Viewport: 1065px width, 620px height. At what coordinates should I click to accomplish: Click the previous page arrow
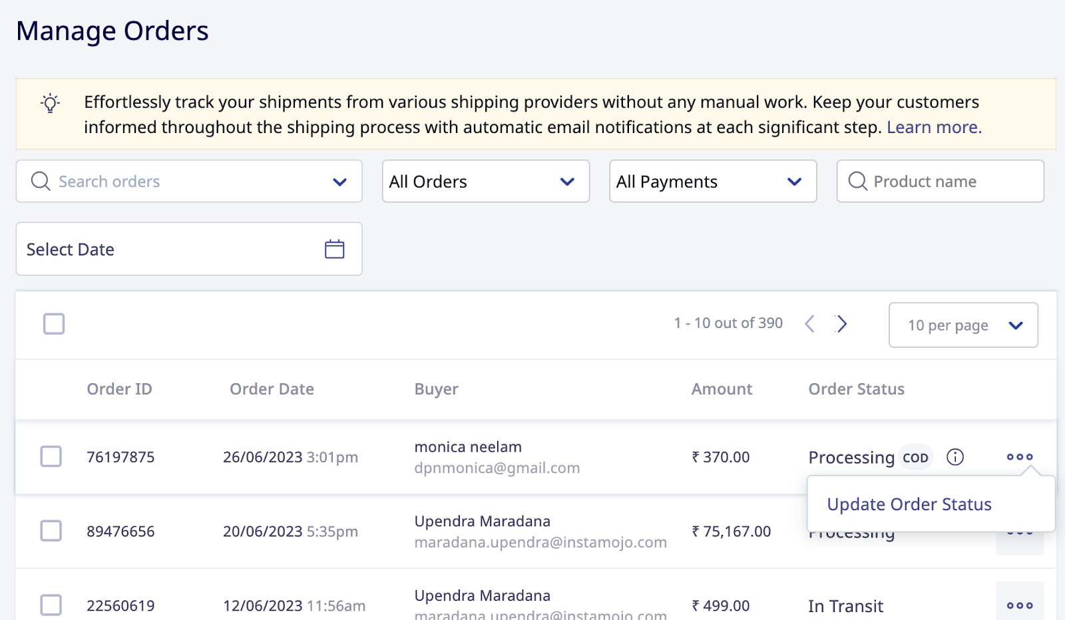[x=810, y=324]
